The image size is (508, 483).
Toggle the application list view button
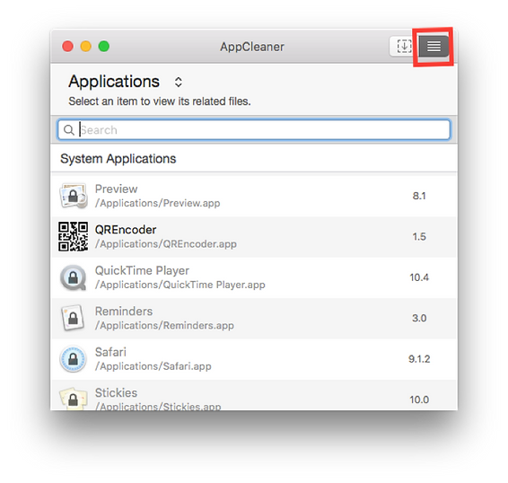pyautogui.click(x=434, y=47)
